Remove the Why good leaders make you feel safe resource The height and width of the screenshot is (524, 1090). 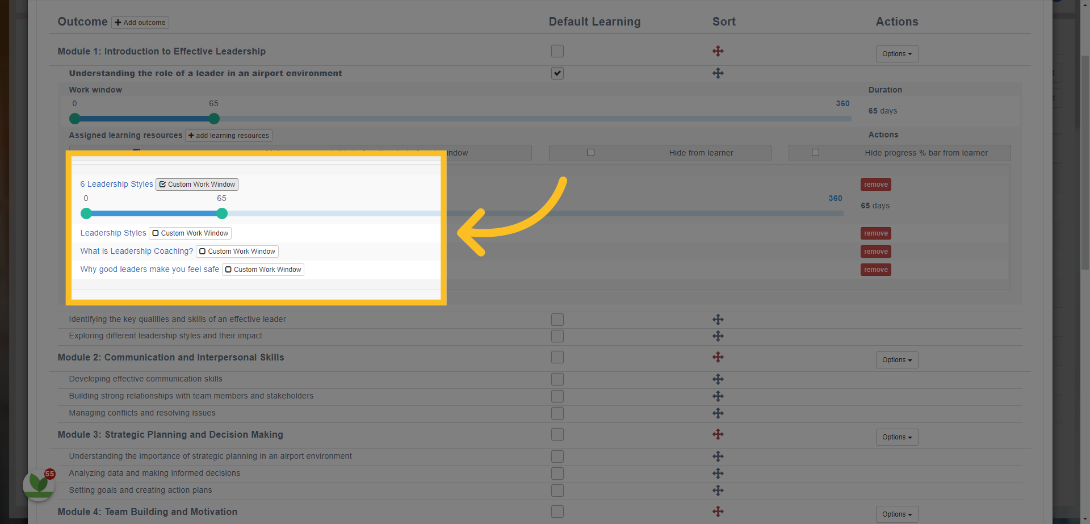tap(876, 270)
